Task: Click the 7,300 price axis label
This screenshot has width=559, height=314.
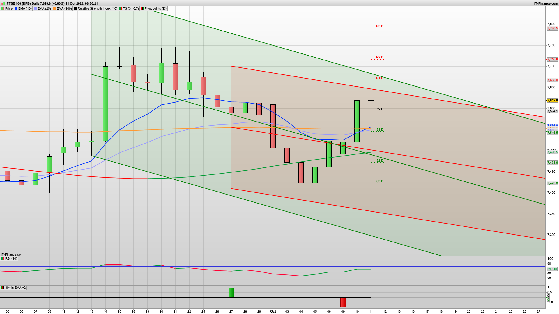Action: tap(551, 235)
